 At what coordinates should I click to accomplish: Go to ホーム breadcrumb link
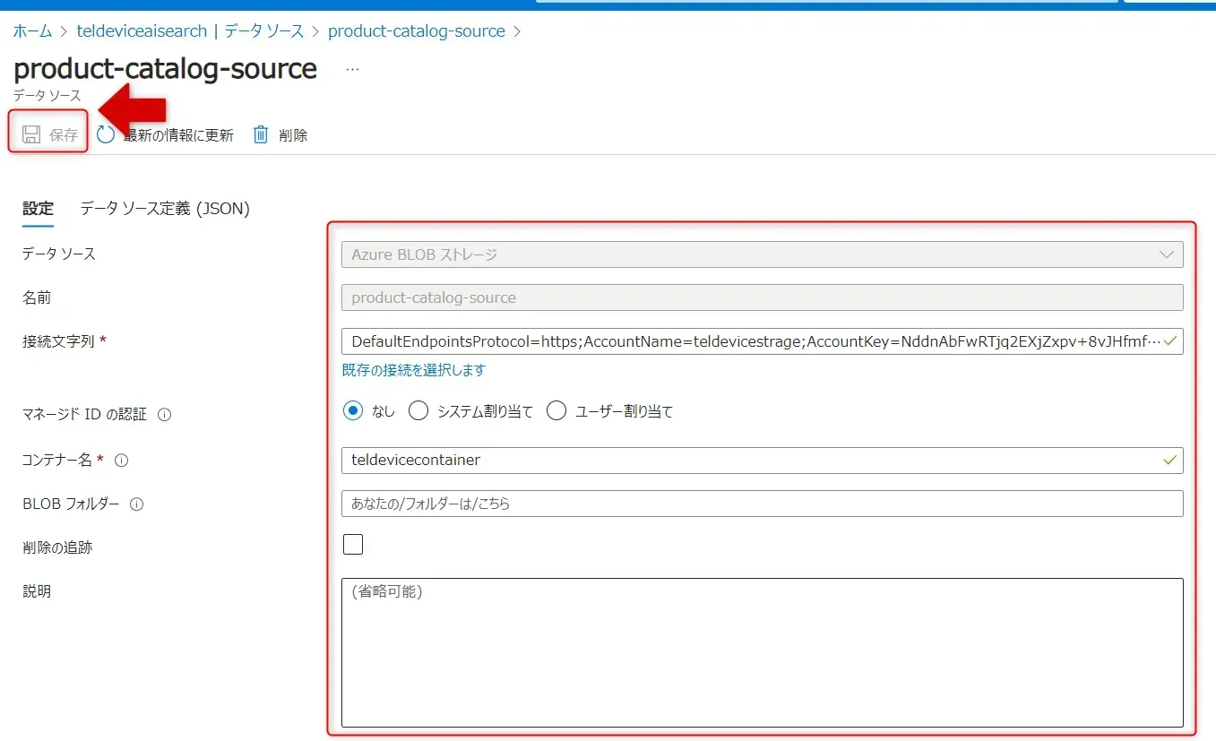32,31
